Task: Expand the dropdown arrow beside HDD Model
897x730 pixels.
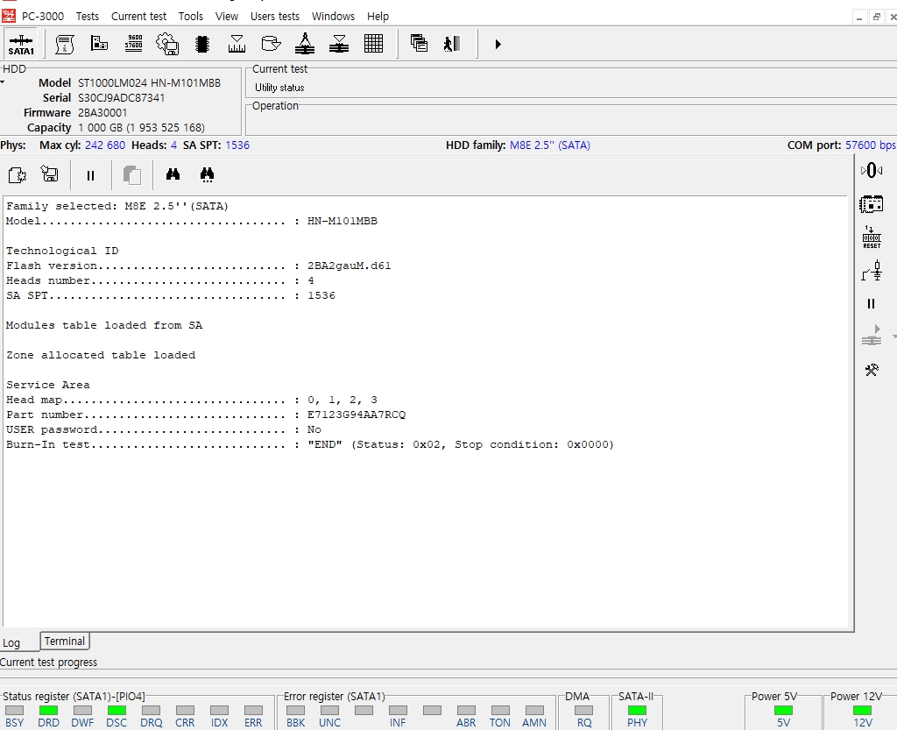Action: click(3, 82)
